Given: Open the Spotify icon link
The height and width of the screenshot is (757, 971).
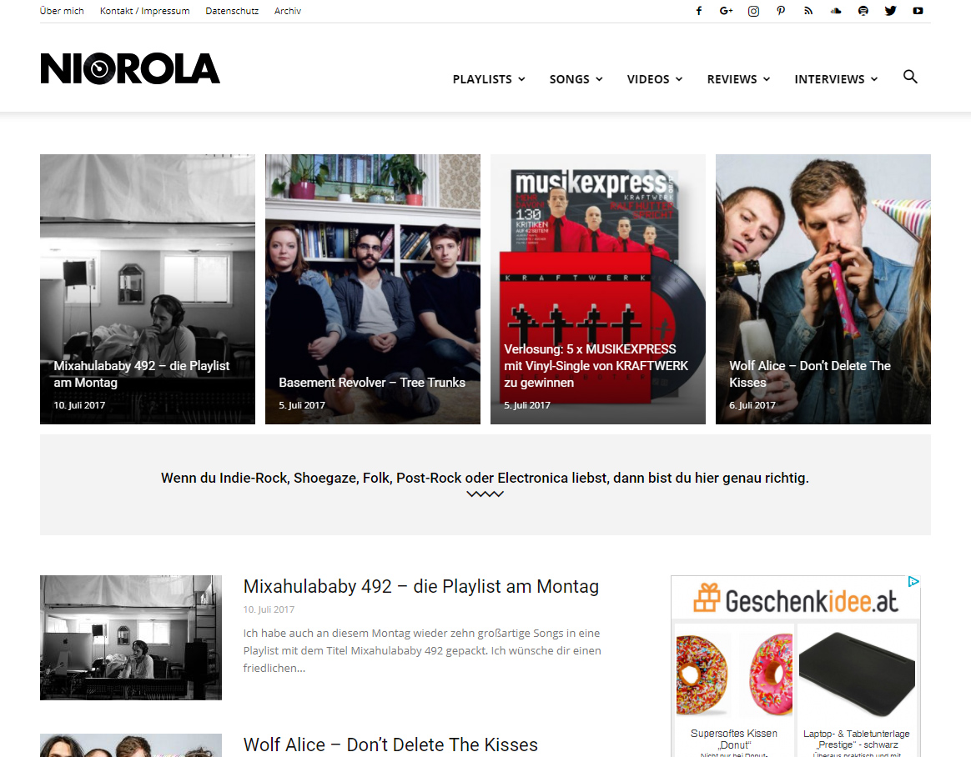Looking at the screenshot, I should 863,11.
